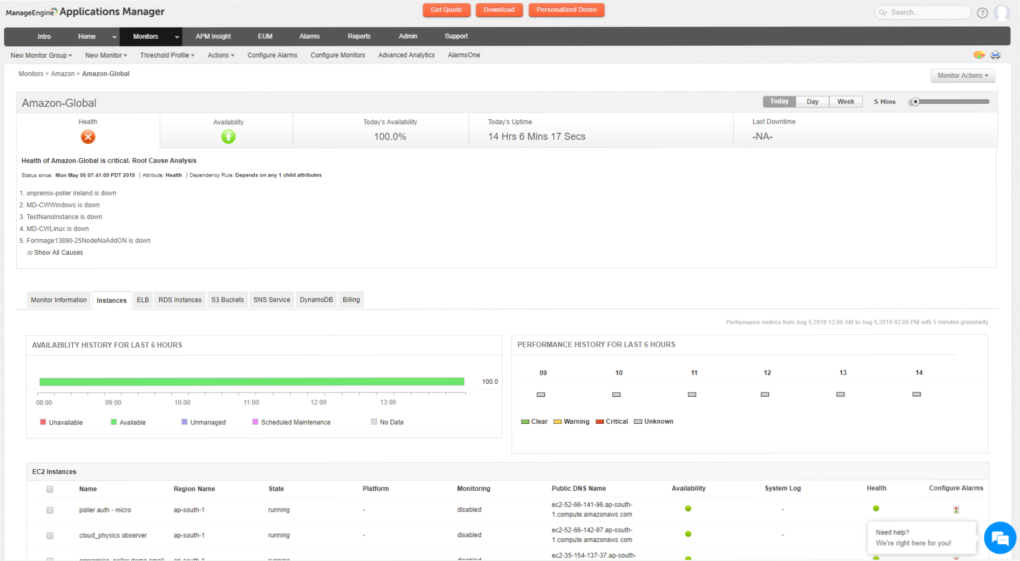Image resolution: width=1020 pixels, height=561 pixels.
Task: Go to the Monitors breadcrumb link
Action: 31,74
